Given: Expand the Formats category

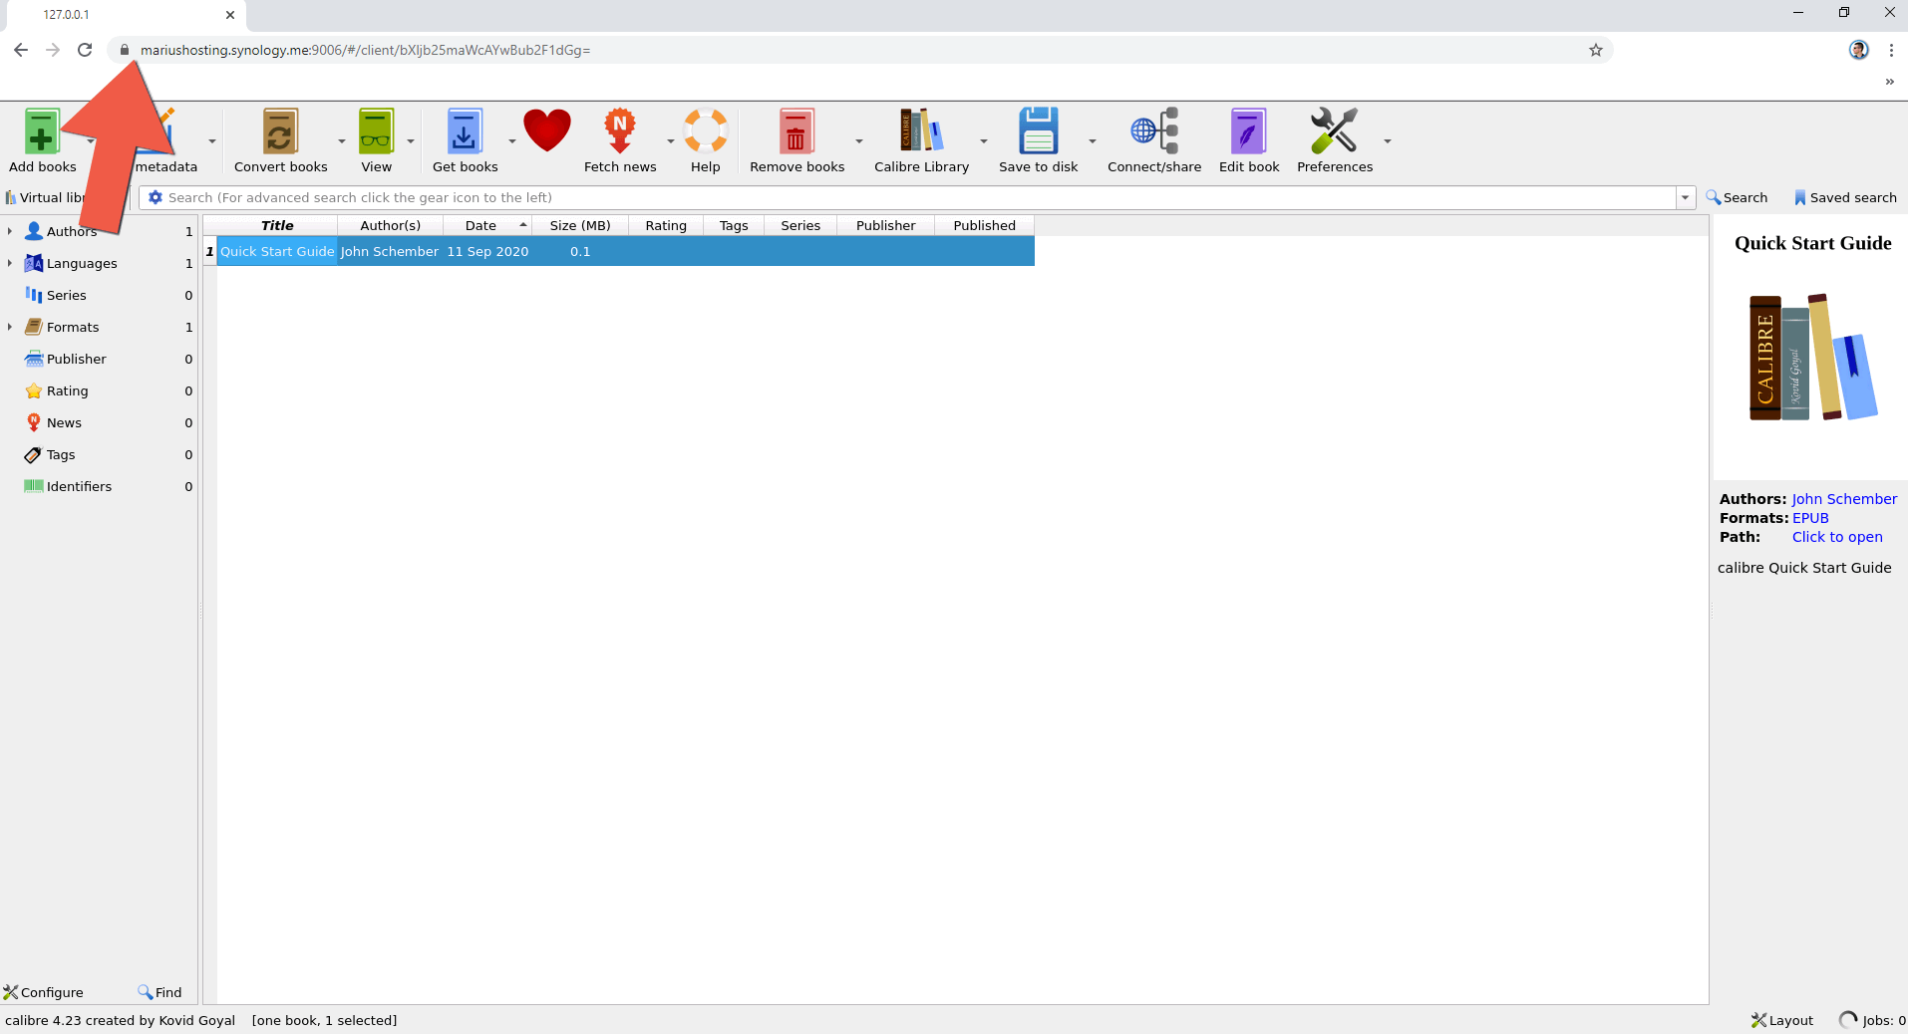Looking at the screenshot, I should (x=10, y=327).
